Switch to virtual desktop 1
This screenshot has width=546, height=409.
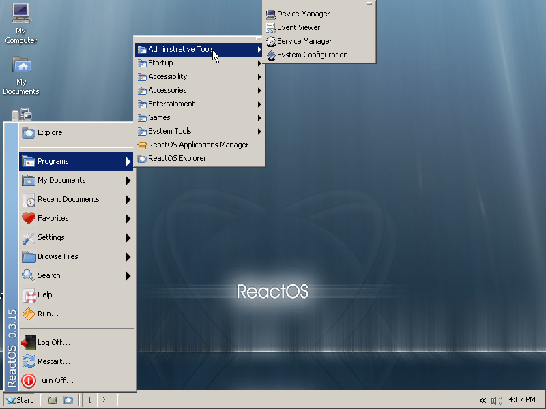89,400
